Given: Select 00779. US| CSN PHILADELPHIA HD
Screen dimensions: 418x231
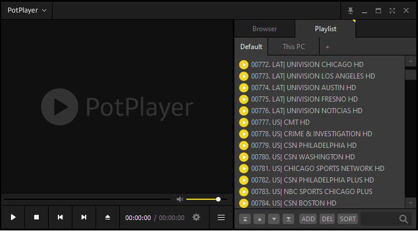Looking at the screenshot, I should click(303, 146).
